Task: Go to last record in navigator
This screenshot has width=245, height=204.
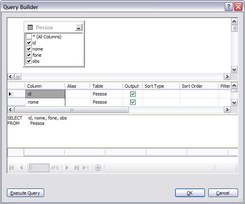Action: coord(77,168)
